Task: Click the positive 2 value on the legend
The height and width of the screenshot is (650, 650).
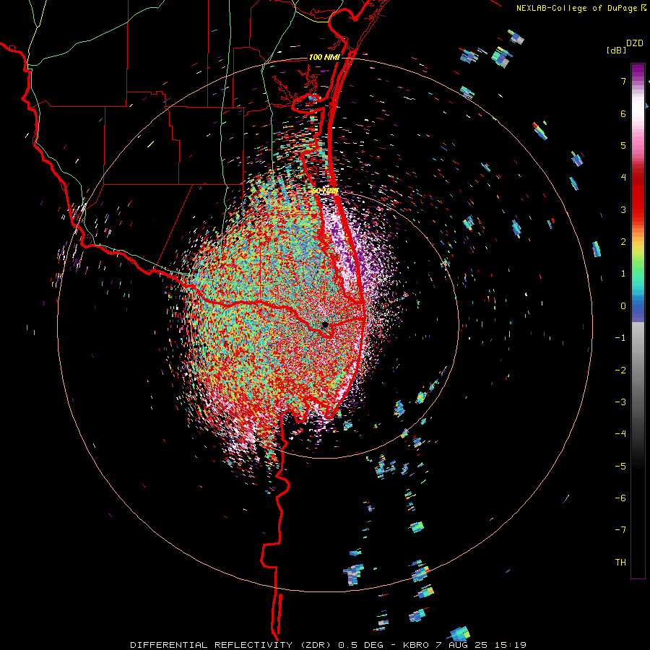Action: (623, 242)
